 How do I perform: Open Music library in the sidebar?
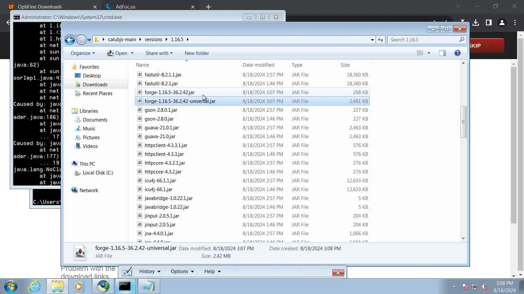click(x=89, y=128)
